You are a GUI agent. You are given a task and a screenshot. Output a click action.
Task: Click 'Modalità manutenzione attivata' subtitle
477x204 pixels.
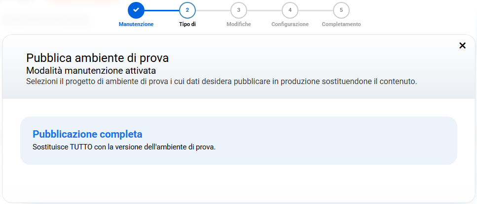(x=91, y=70)
